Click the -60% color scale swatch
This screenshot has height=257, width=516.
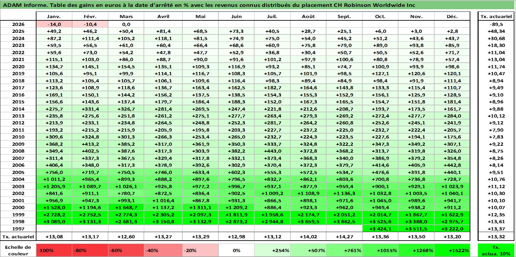[x=126, y=250]
